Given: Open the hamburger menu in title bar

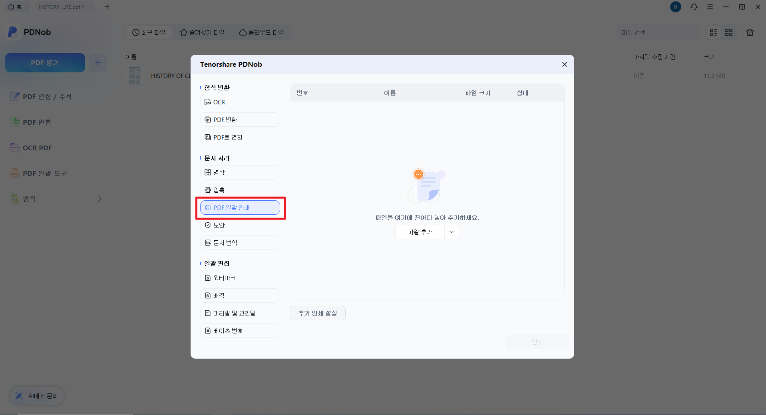Looking at the screenshot, I should coord(710,7).
